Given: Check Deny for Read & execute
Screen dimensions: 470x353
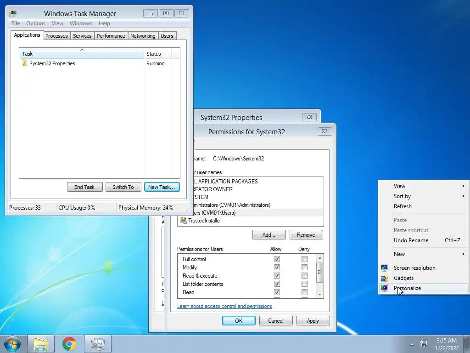Looking at the screenshot, I should coord(305,276).
